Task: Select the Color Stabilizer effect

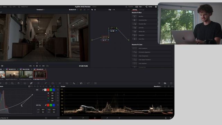Action: tap(152, 64)
